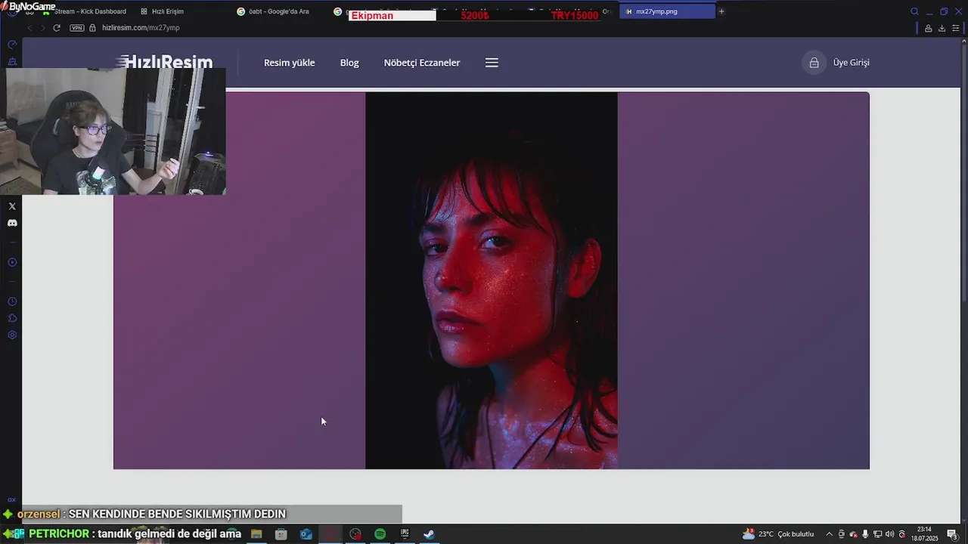Expand the hamburger menu in site header
This screenshot has height=544, width=968.
tap(492, 63)
